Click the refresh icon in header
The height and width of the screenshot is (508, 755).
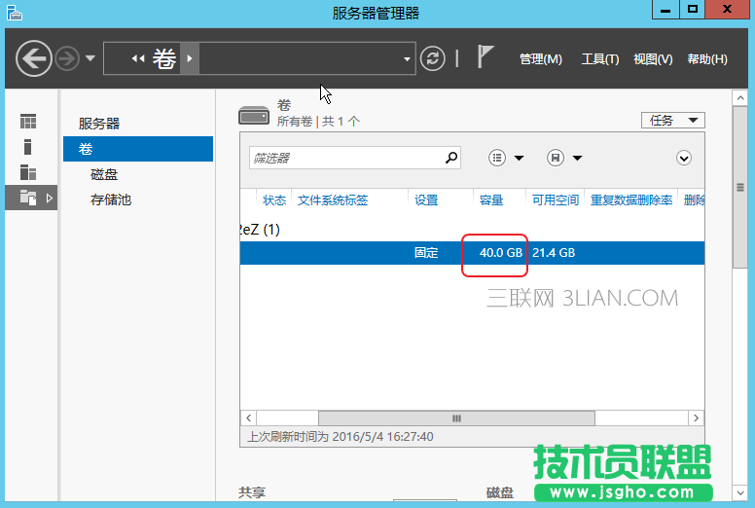(x=432, y=58)
